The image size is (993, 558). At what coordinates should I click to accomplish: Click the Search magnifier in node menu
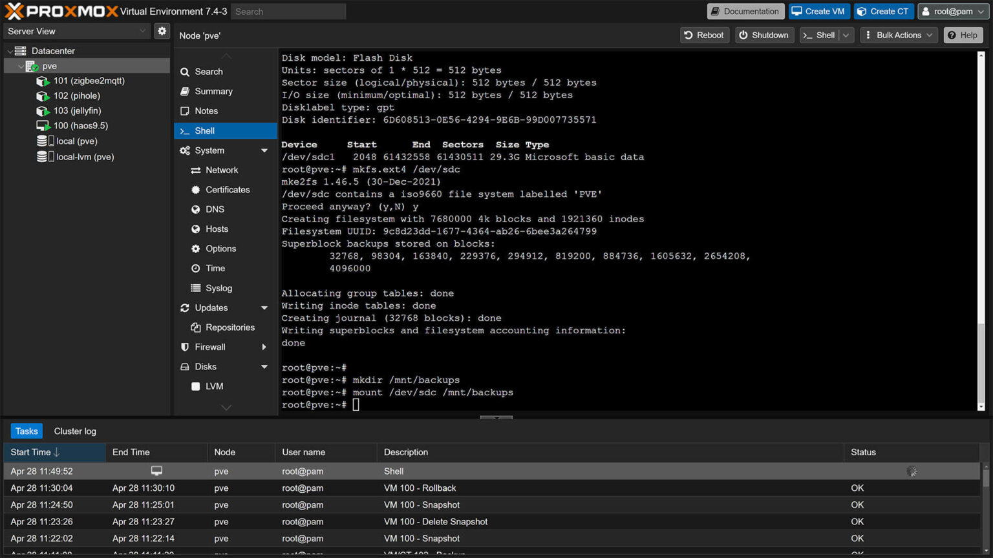pos(186,71)
